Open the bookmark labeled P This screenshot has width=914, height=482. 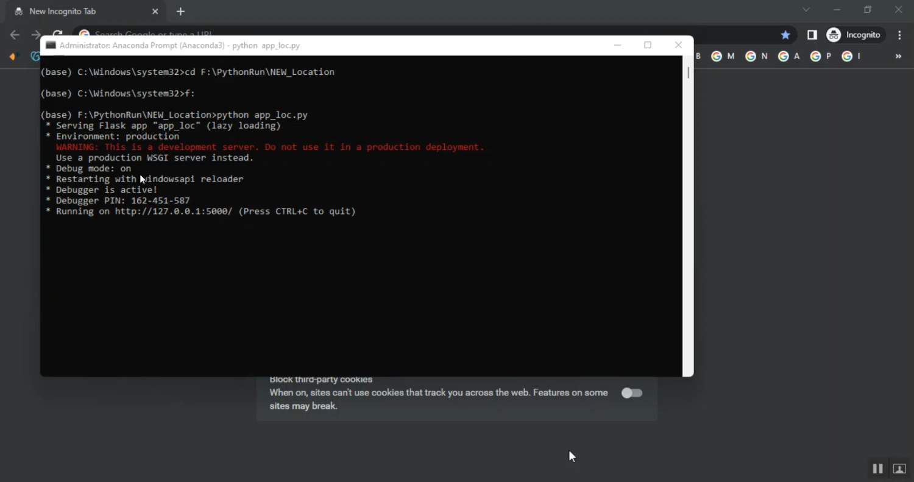821,56
